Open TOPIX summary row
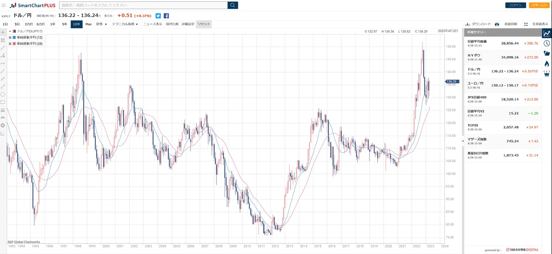 coord(502,127)
